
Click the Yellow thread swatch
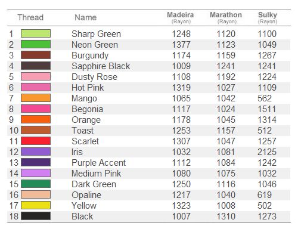(36, 205)
